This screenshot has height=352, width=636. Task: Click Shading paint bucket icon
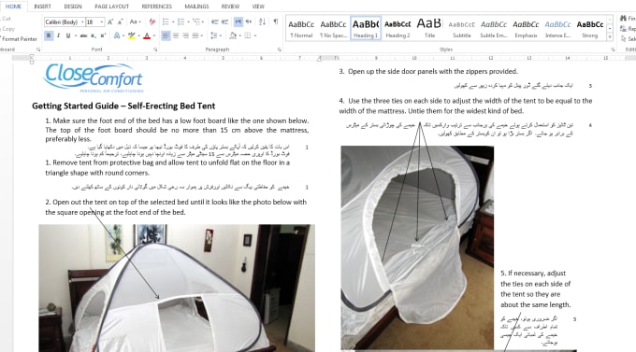(233, 35)
